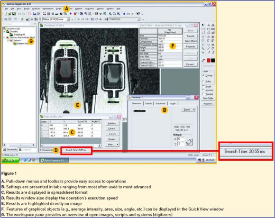Open the More dropdown in results window
The image size is (275, 218).
coord(112,145)
